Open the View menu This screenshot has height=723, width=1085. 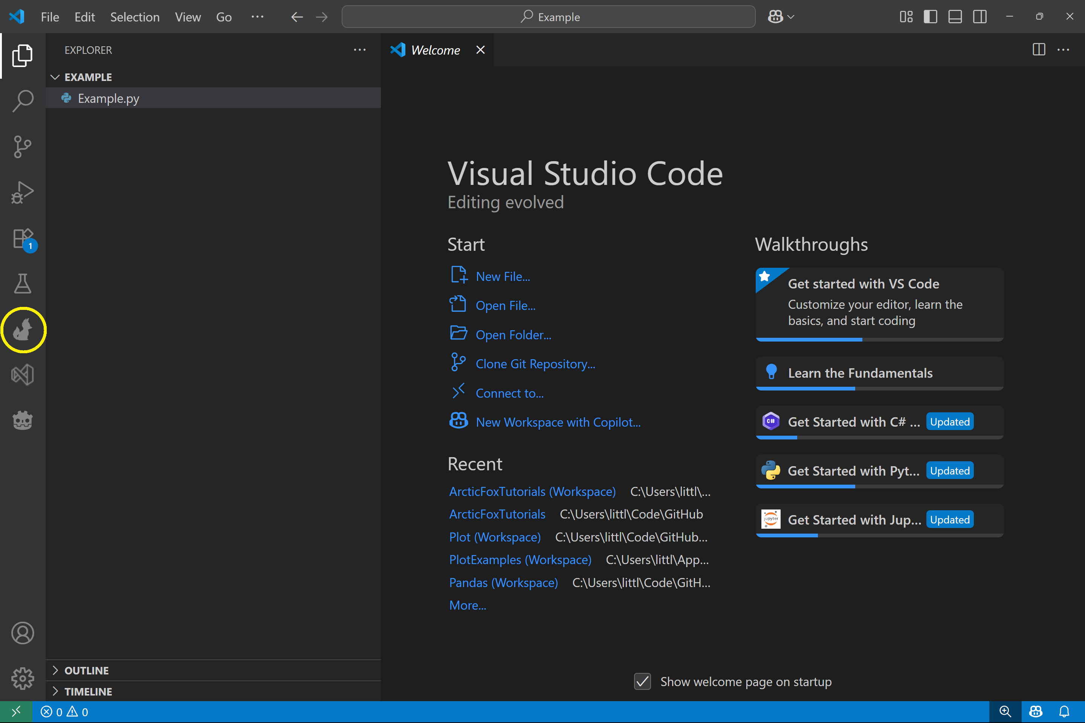point(188,17)
